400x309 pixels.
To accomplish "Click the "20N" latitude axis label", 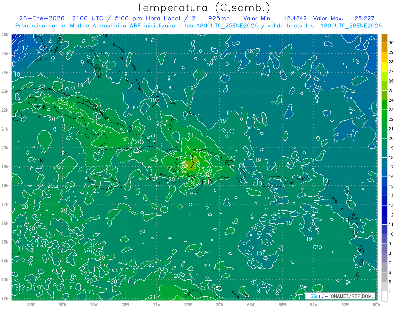I will tap(5, 148).
